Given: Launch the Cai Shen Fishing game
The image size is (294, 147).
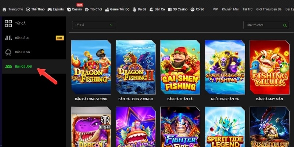Looking at the screenshot, I should coord(180,67).
